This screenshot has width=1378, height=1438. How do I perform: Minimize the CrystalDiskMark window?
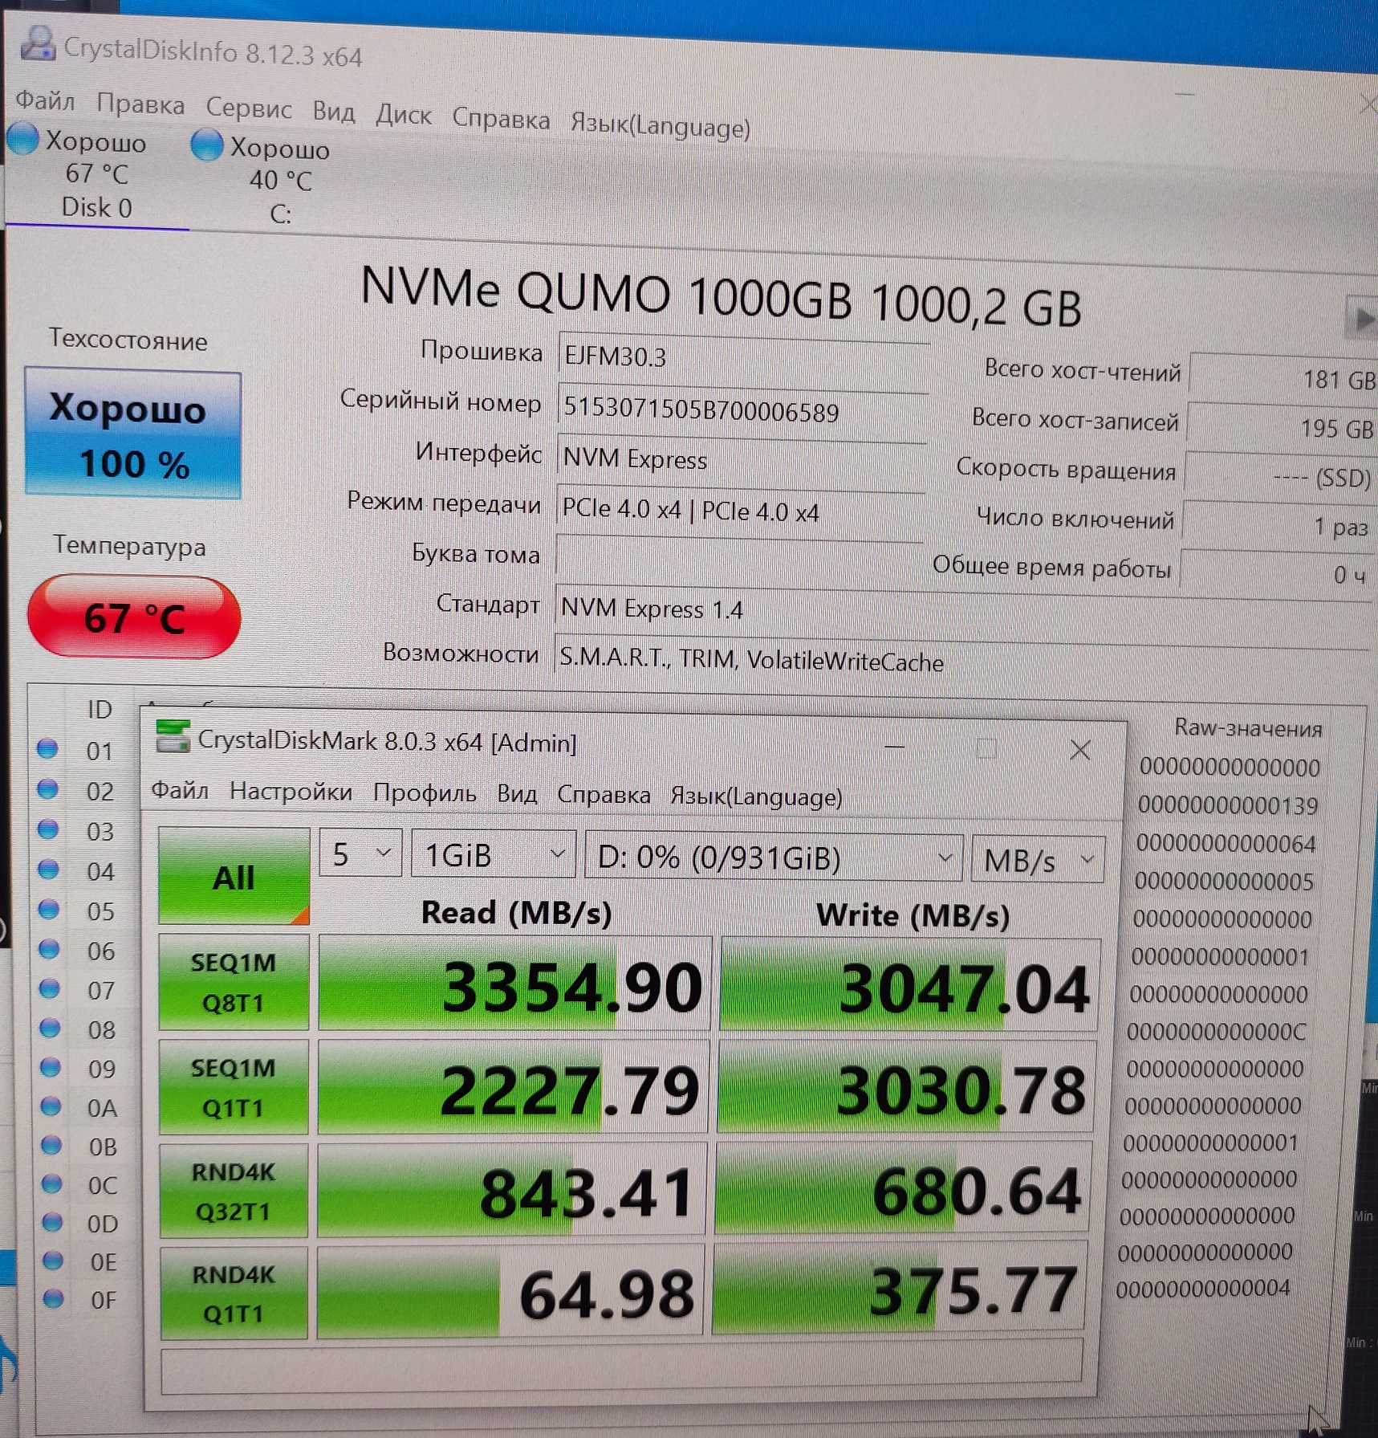[895, 747]
